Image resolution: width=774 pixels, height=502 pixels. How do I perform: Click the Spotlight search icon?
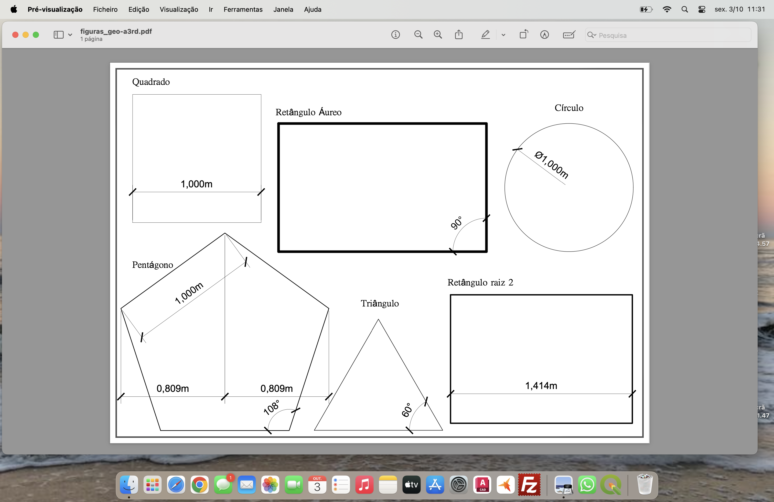(x=684, y=9)
